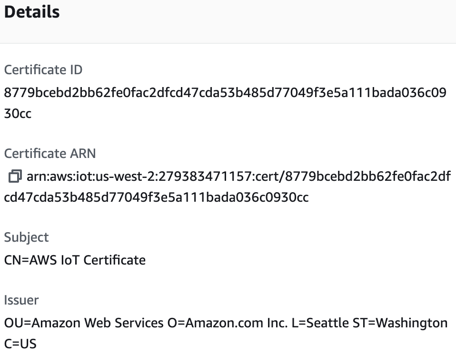Click the Subject label
The height and width of the screenshot is (354, 456).
(x=26, y=237)
